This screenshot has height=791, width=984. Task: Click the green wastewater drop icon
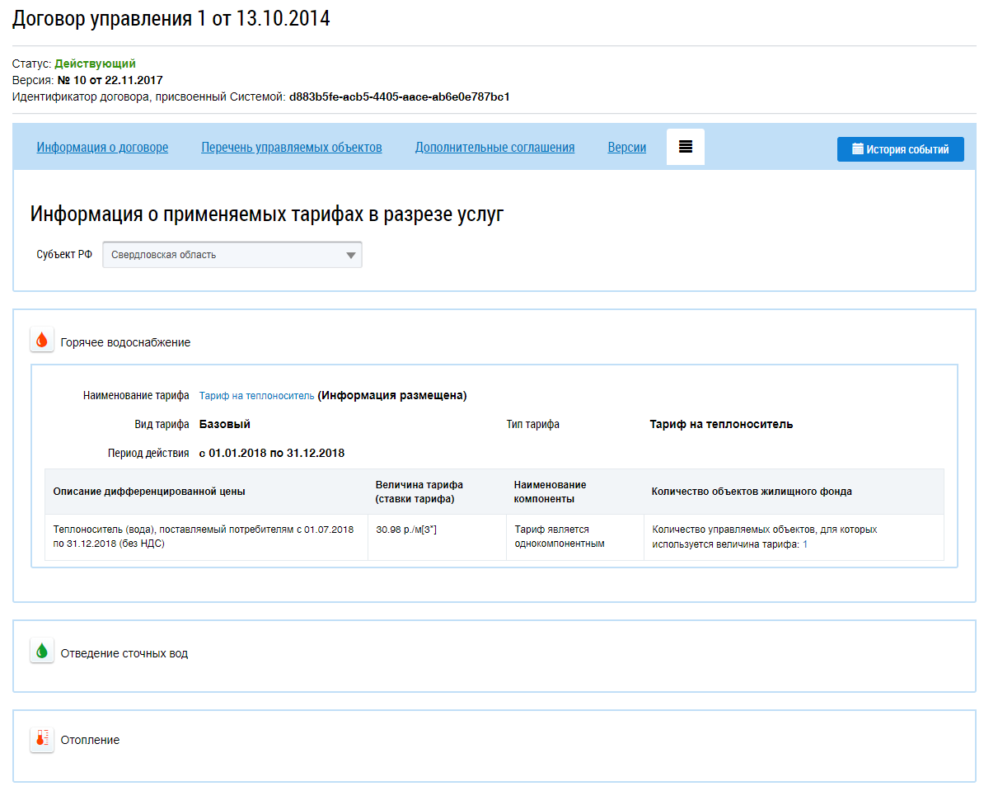point(42,651)
